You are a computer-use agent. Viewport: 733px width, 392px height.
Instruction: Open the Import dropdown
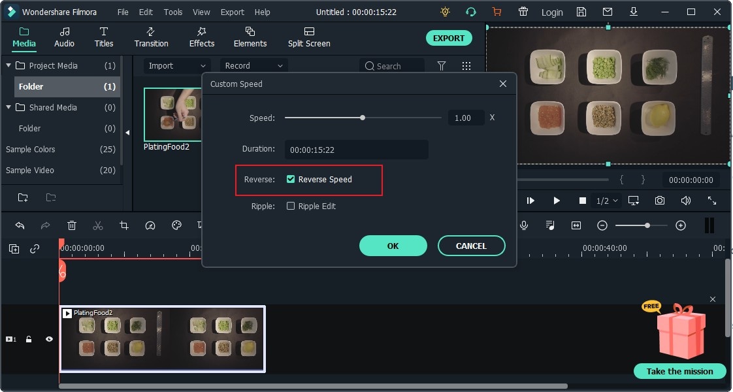click(176, 66)
